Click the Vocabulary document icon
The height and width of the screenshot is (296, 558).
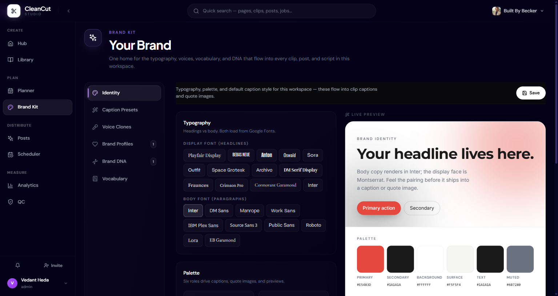[x=95, y=179]
